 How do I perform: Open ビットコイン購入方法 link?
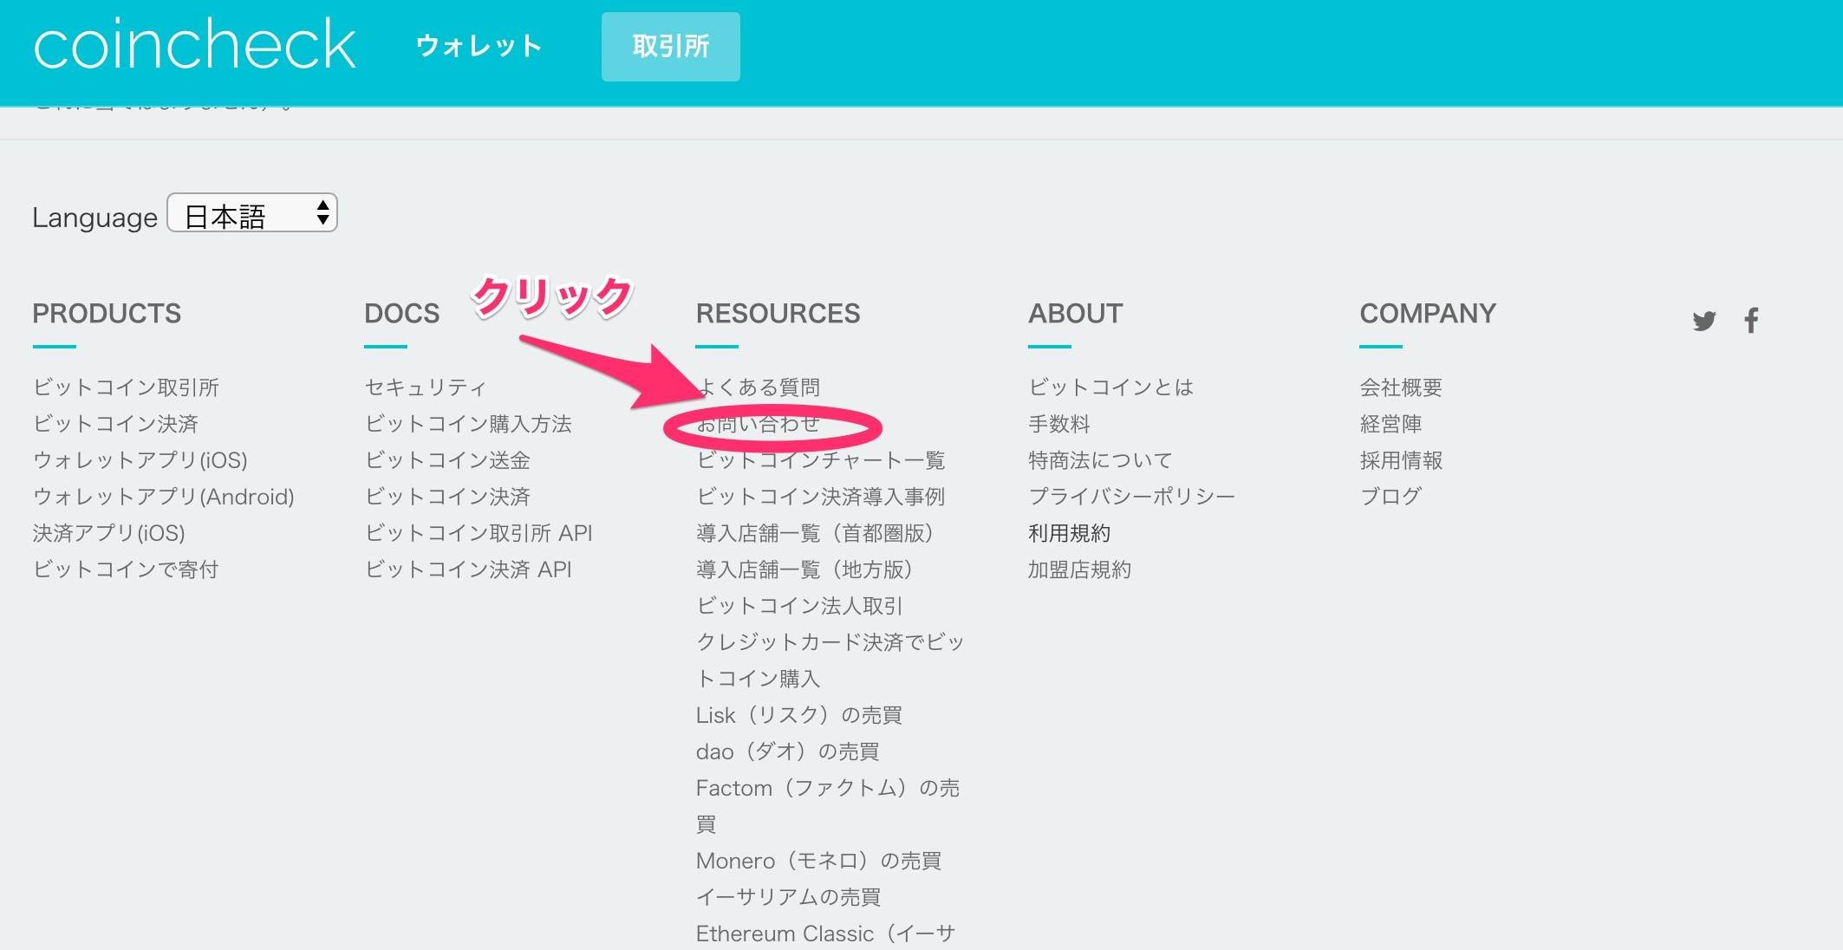tap(468, 424)
